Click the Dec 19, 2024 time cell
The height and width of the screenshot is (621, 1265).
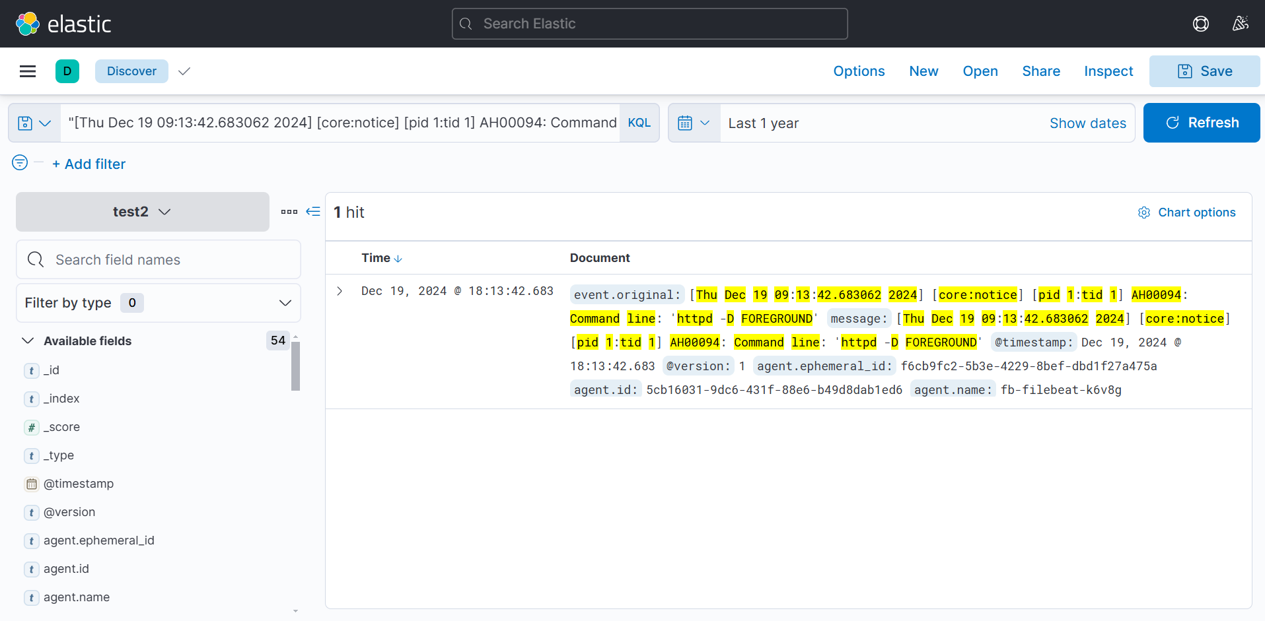pyautogui.click(x=457, y=291)
